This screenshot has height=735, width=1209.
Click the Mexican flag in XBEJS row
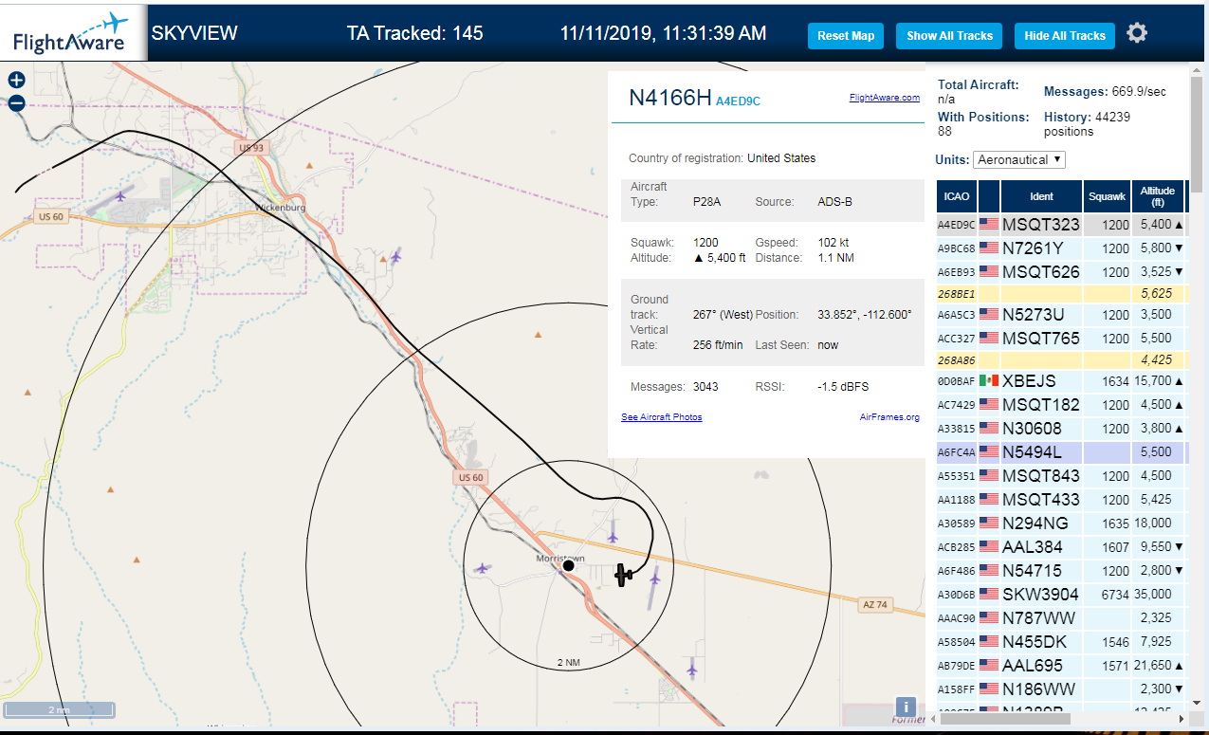pos(989,381)
